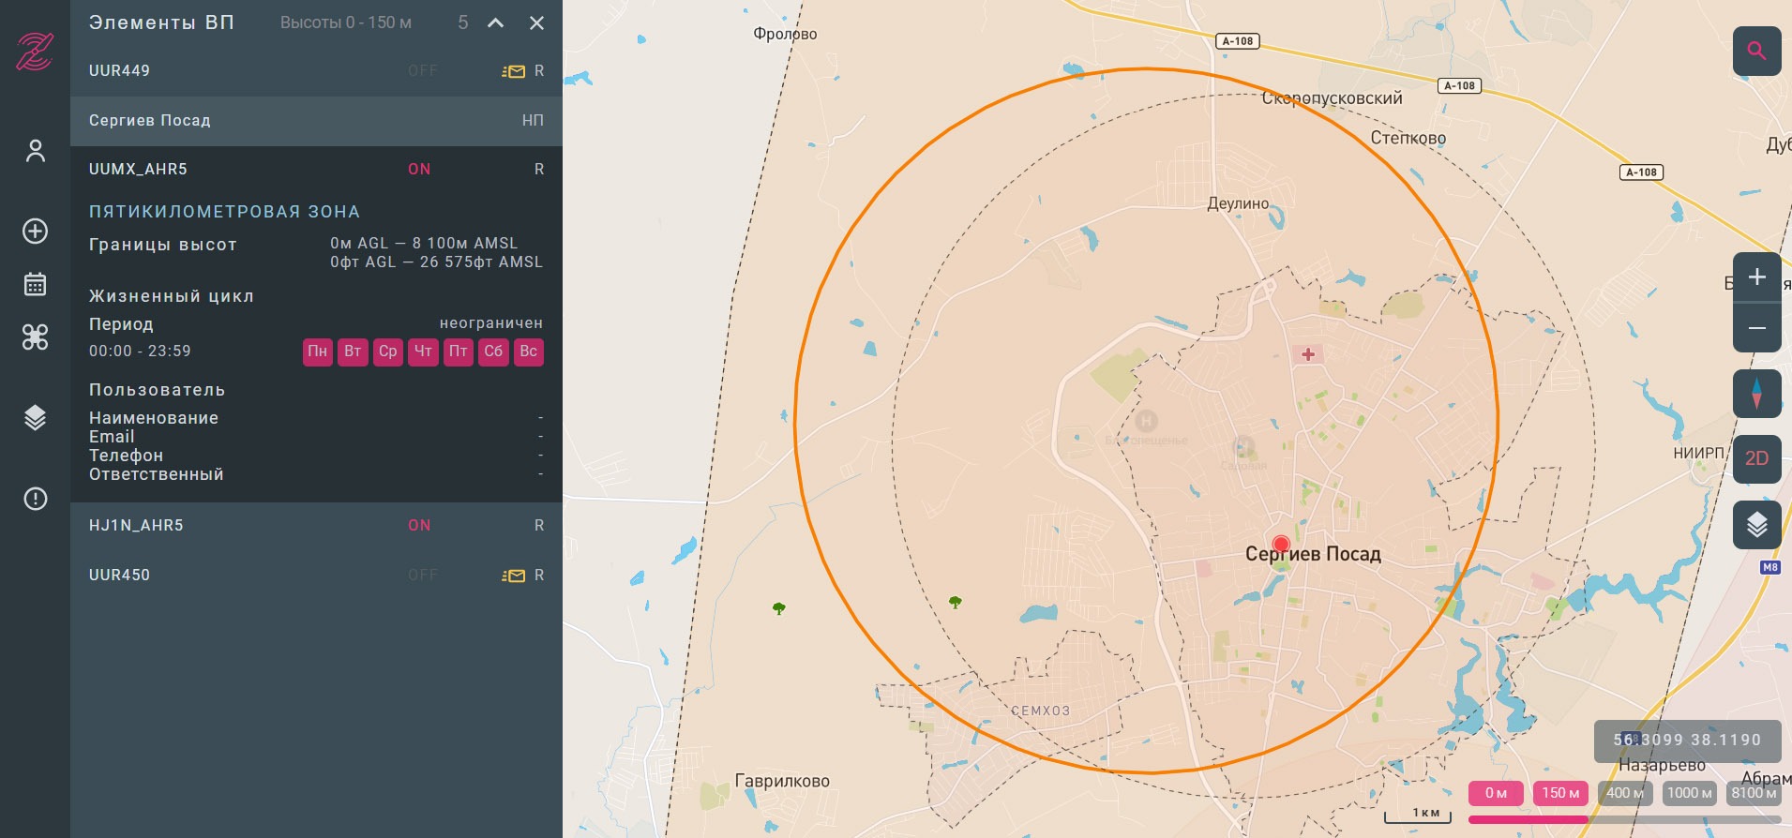Collapse the Элементы ВП panel with chevron
This screenshot has width=1792, height=838.
[496, 22]
